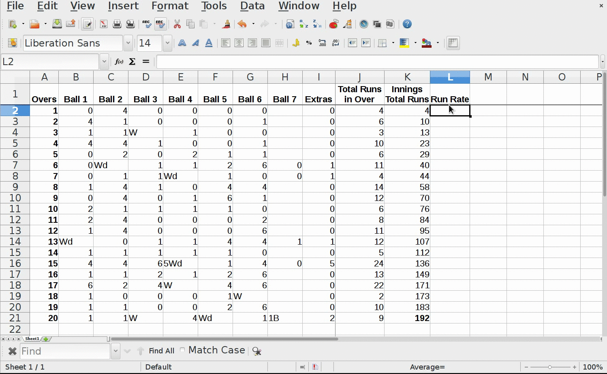Image resolution: width=607 pixels, height=374 pixels.
Task: Expand the font name dropdown
Action: click(128, 43)
